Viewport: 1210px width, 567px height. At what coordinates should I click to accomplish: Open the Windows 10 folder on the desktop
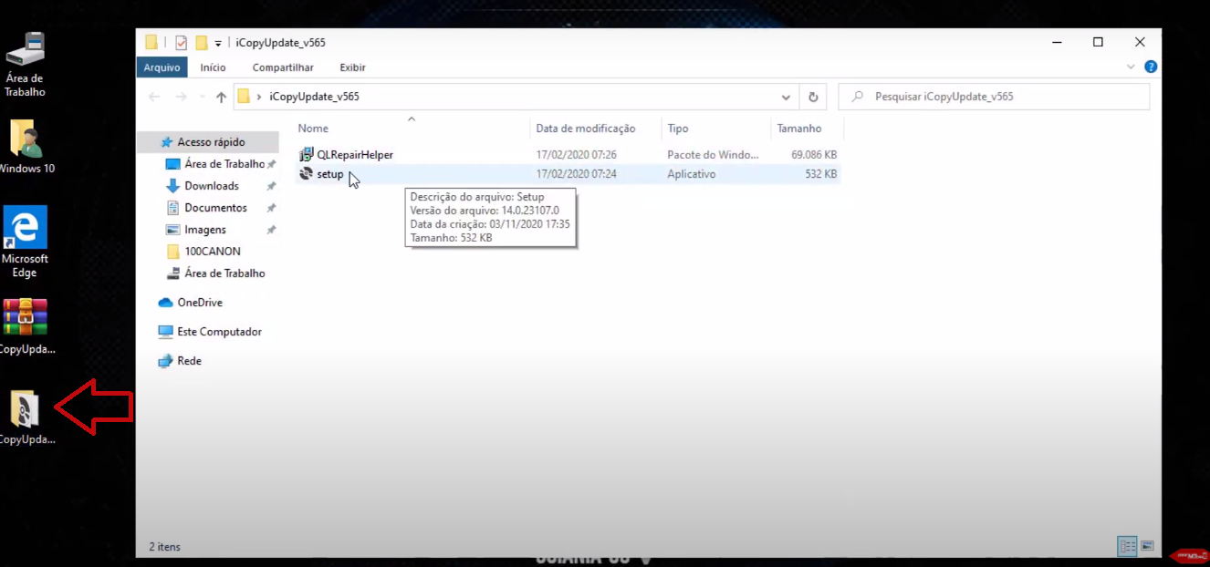[25, 137]
